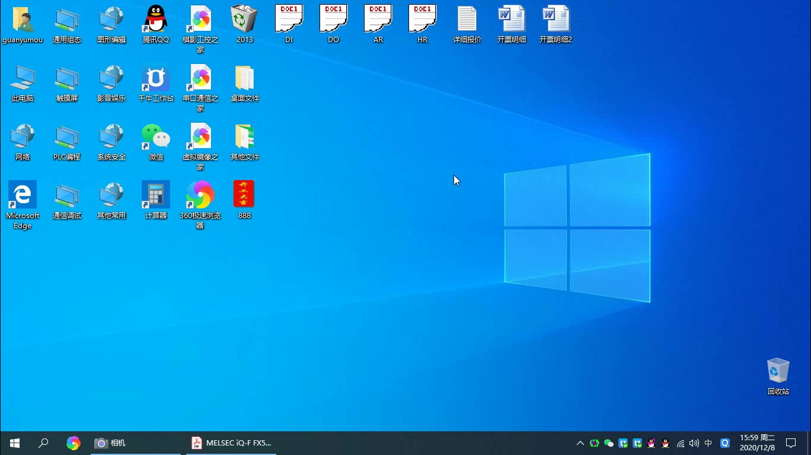Open the 图形编辑 desktop icon
The image size is (811, 455).
point(111,25)
